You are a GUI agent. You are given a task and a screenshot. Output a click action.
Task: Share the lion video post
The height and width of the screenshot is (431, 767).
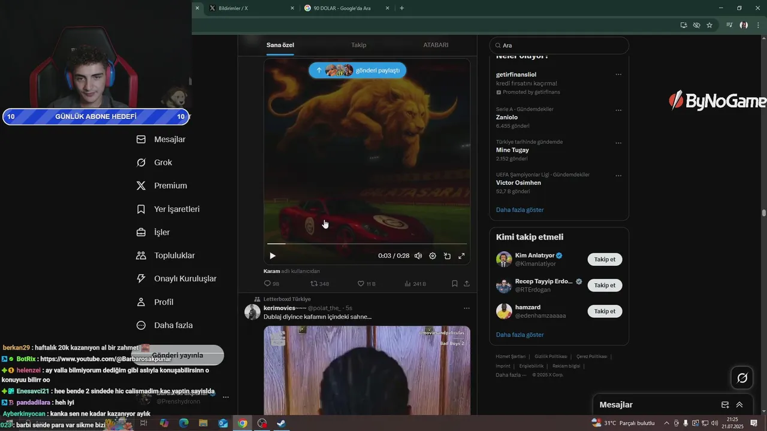(467, 284)
